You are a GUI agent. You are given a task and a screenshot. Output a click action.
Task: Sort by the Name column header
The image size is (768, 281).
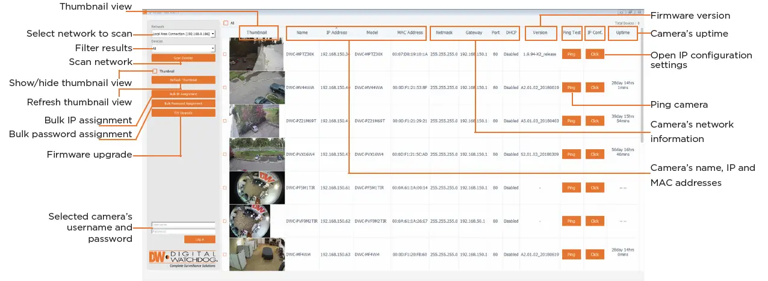pyautogui.click(x=302, y=32)
